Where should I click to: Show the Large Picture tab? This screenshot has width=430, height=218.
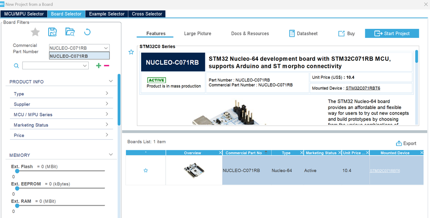[x=198, y=34]
